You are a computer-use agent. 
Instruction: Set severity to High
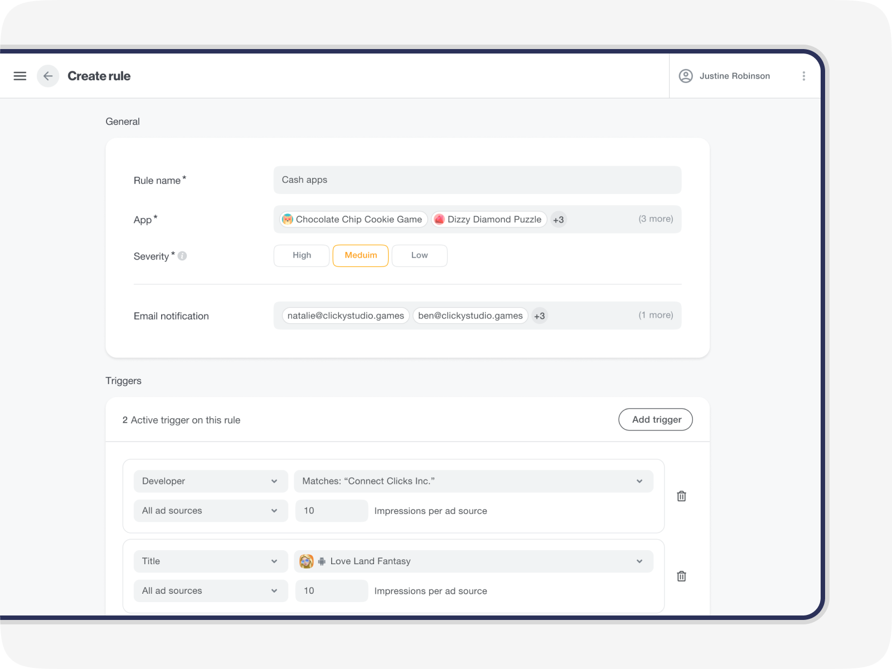tap(302, 255)
